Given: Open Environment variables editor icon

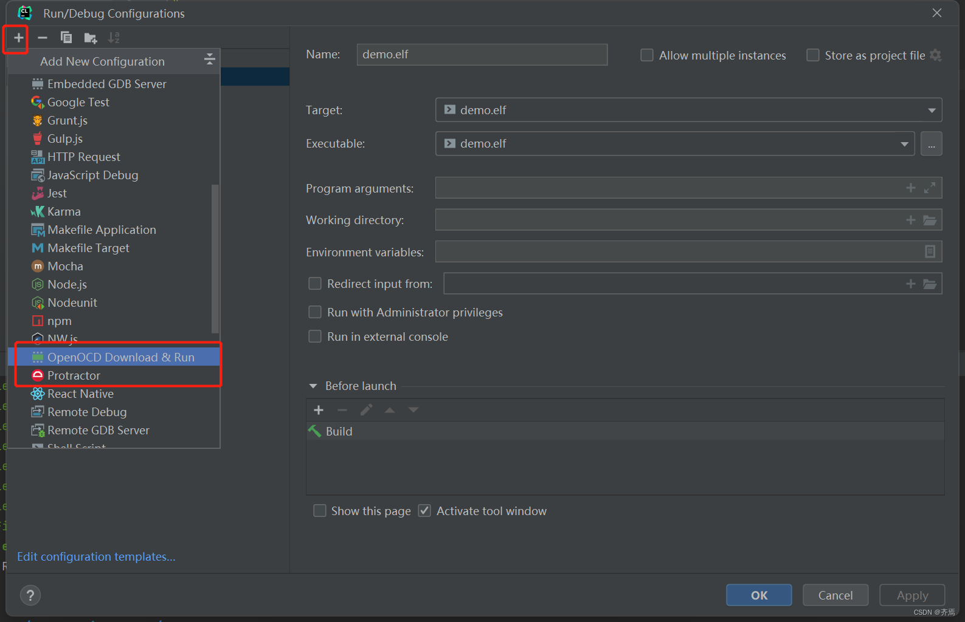Looking at the screenshot, I should 930,251.
